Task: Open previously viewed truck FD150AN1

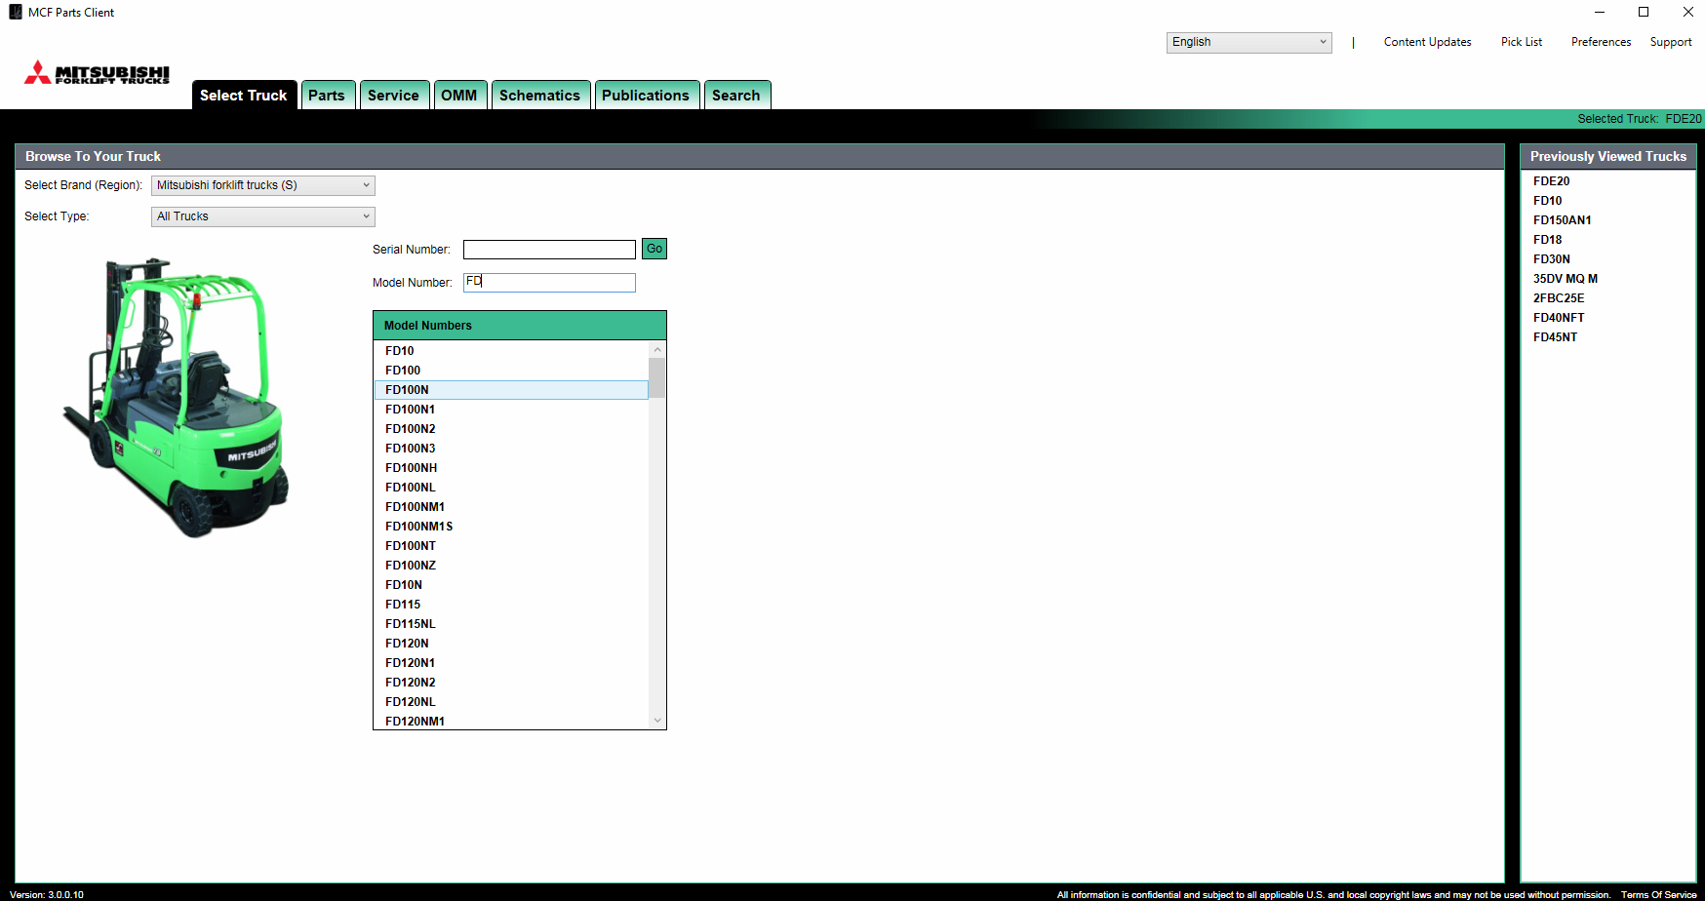Action: click(1562, 220)
